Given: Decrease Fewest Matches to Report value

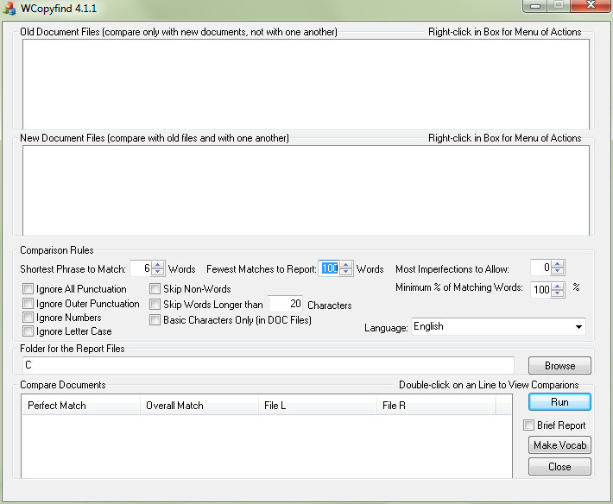Looking at the screenshot, I should click(346, 273).
